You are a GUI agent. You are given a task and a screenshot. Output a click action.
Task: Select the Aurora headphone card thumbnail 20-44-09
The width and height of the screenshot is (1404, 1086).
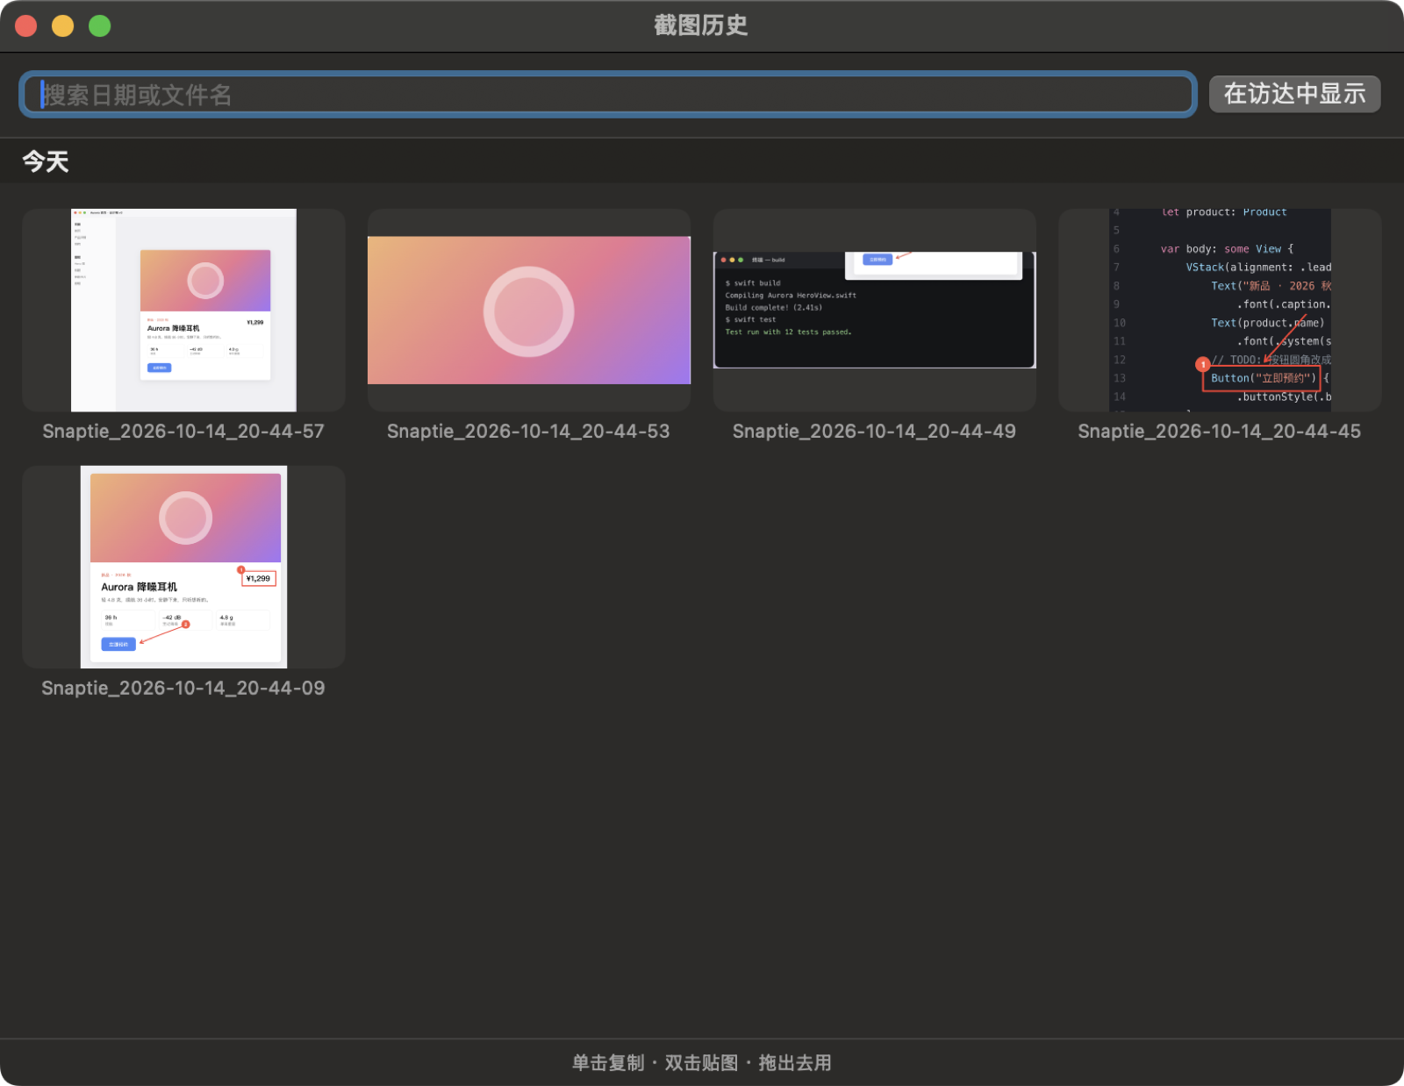pos(183,567)
